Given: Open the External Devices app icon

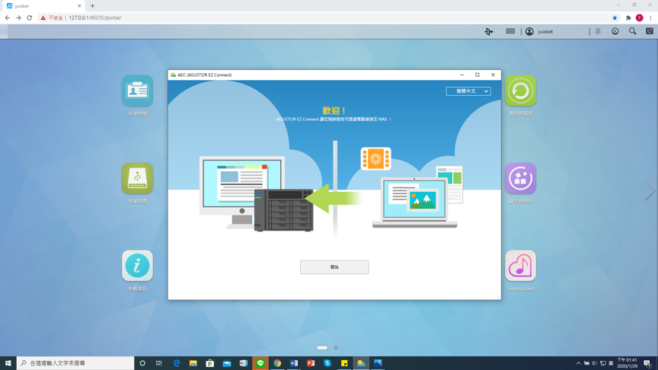Looking at the screenshot, I should [137, 178].
